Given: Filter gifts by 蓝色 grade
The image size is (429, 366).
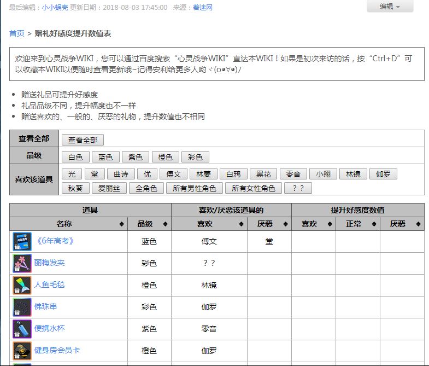Looking at the screenshot, I should tap(105, 157).
